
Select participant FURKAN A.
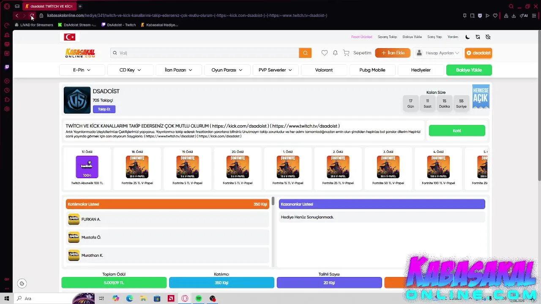tap(168, 220)
